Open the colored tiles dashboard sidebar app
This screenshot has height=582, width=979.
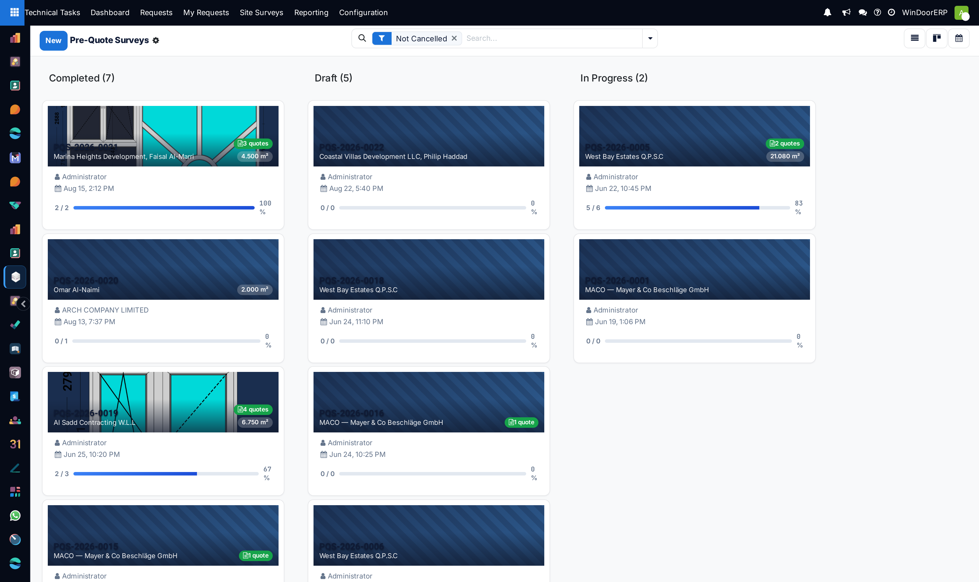(x=15, y=491)
